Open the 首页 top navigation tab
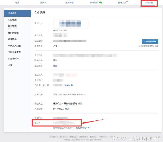Viewport: 163px width, 142px height. (17, 2)
